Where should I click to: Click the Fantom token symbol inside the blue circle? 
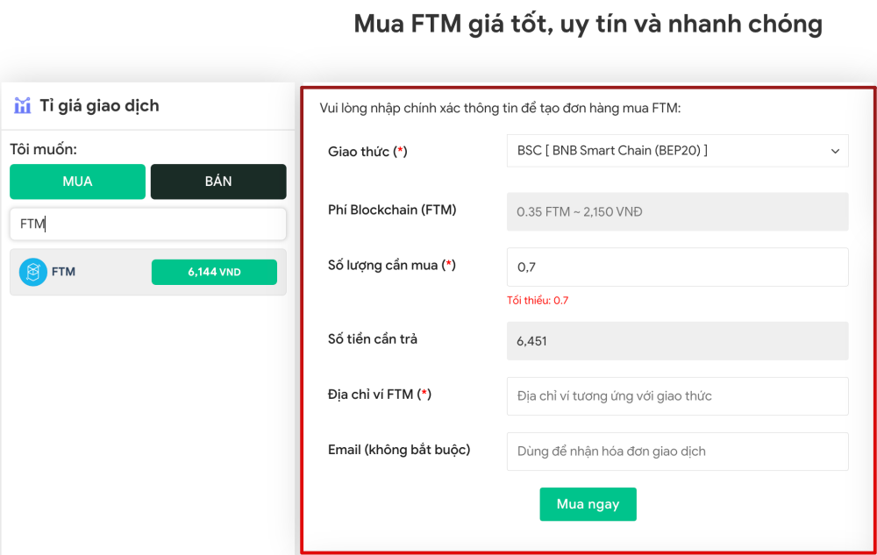click(32, 272)
